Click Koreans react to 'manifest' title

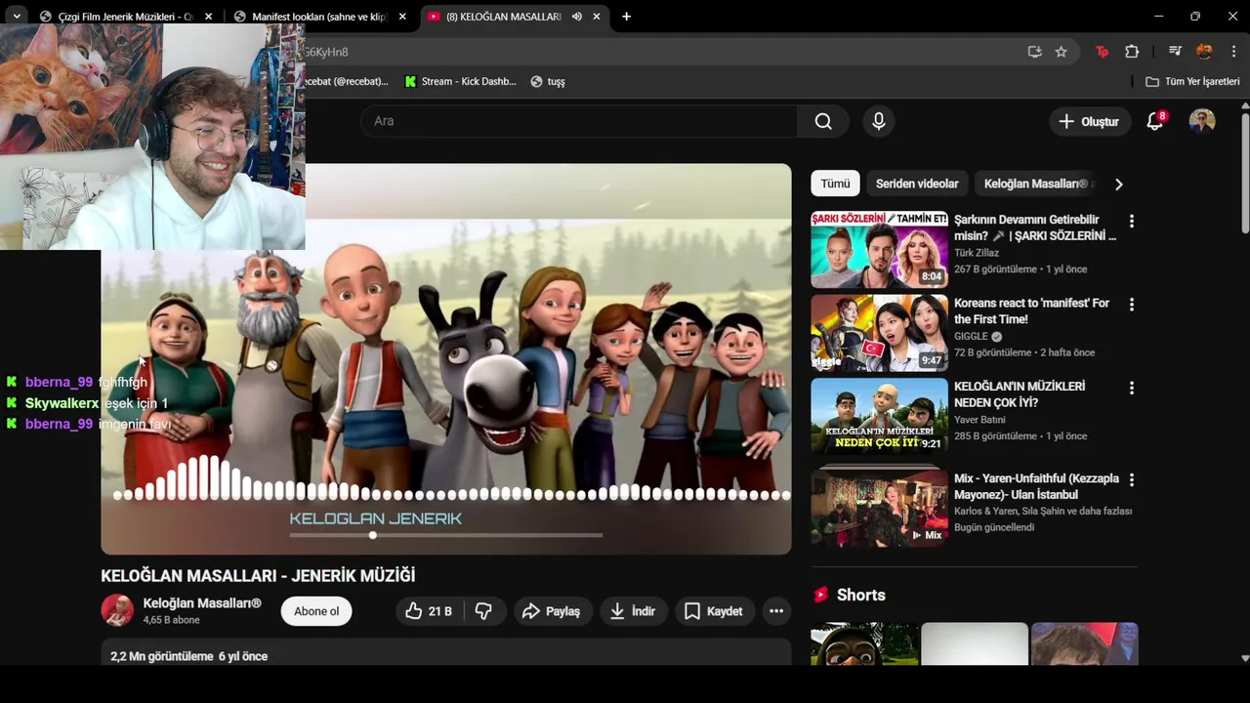[x=1031, y=311]
